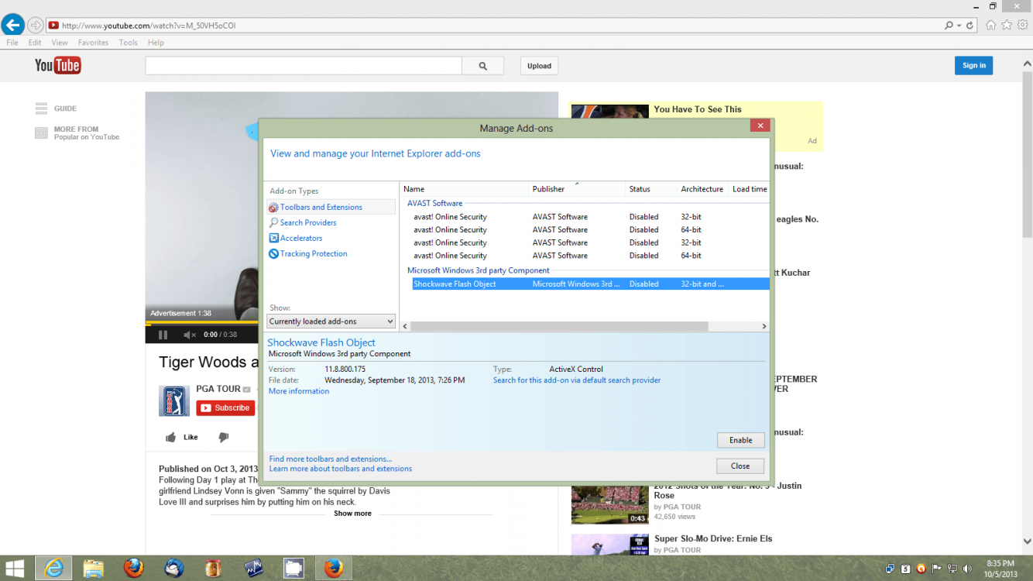
Task: Click Find more toolbars and extensions link
Action: click(x=331, y=459)
